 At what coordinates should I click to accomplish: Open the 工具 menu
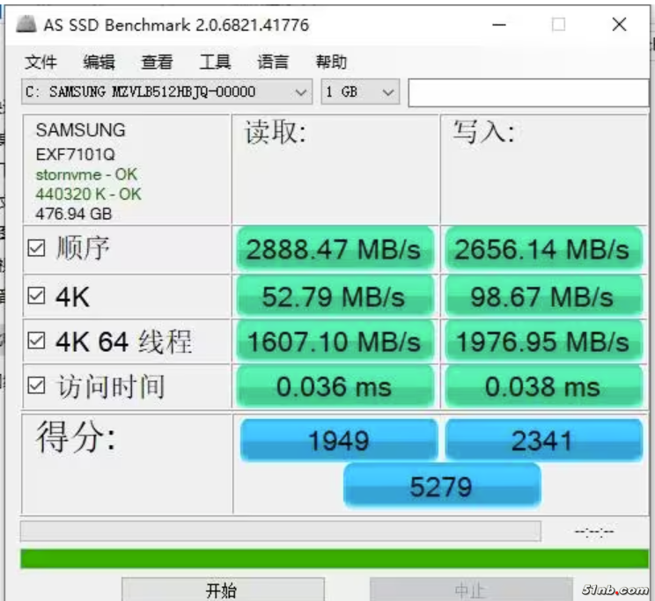point(215,62)
